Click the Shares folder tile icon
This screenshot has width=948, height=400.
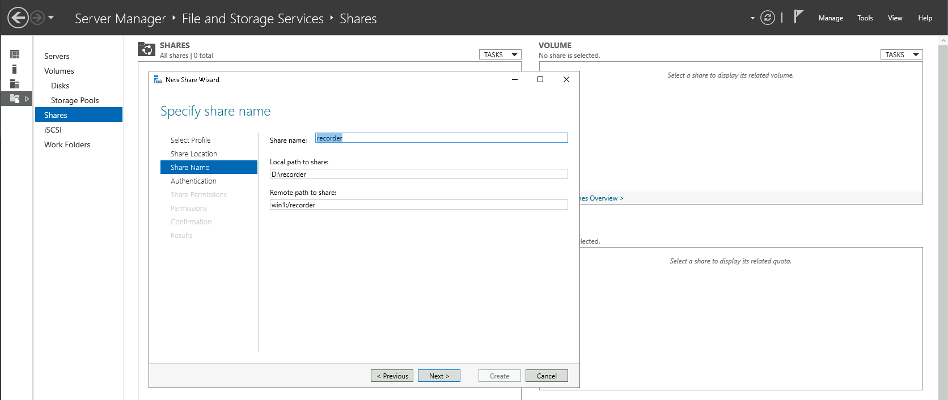click(146, 49)
